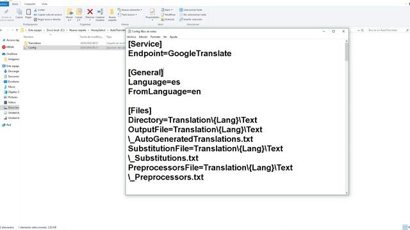Click the up-one-level arrow in Explorer
This screenshot has width=410, height=230.
pyautogui.click(x=17, y=30)
